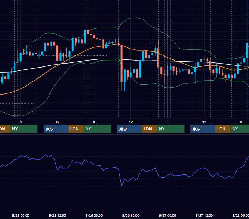Click the tall red candle after 5/26 東京 open

tap(122, 63)
